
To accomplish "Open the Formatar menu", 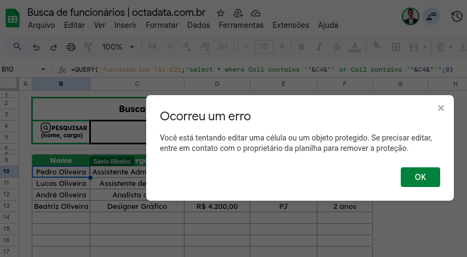I will (x=162, y=25).
